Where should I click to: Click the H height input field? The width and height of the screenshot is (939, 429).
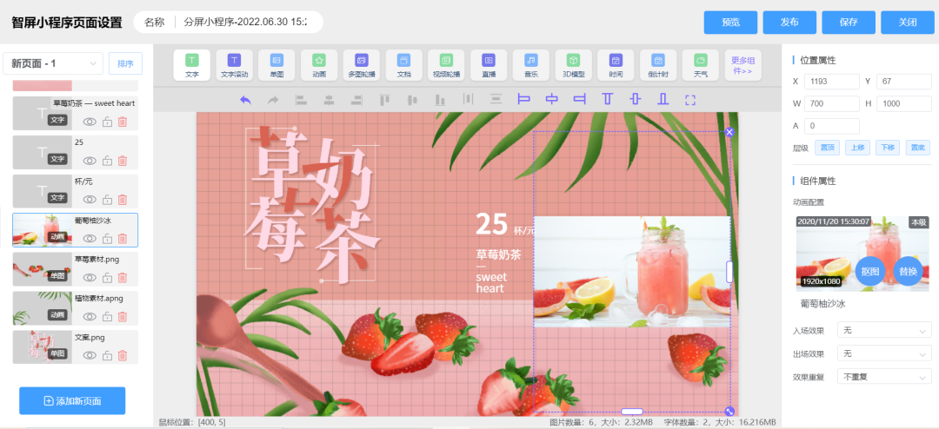[x=904, y=103]
